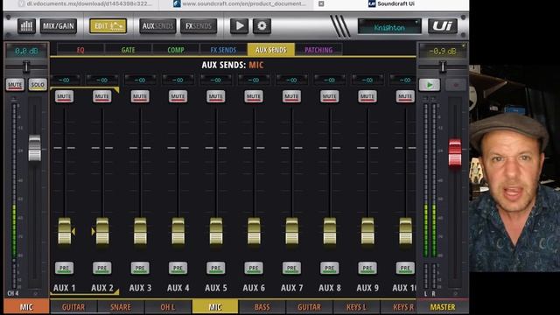
Task: Switch to the EQ tab
Action: coord(80,50)
